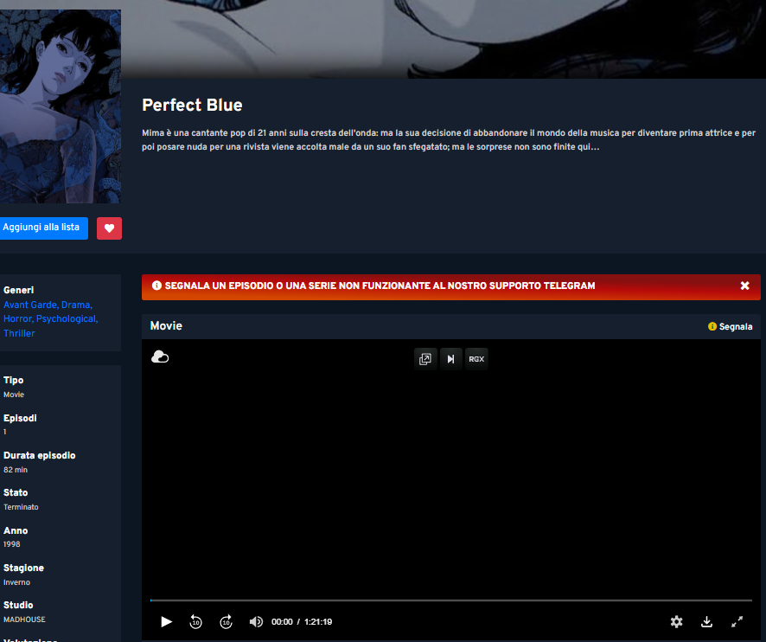Click the info icon beside Segnala
766x642 pixels.
(712, 326)
